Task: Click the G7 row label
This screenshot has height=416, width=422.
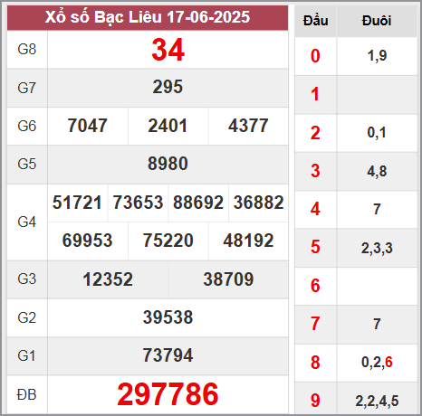Action: pos(27,88)
